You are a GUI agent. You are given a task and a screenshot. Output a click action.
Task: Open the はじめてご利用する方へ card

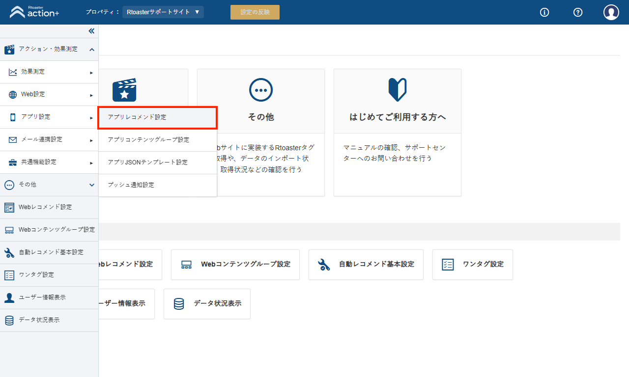[398, 133]
